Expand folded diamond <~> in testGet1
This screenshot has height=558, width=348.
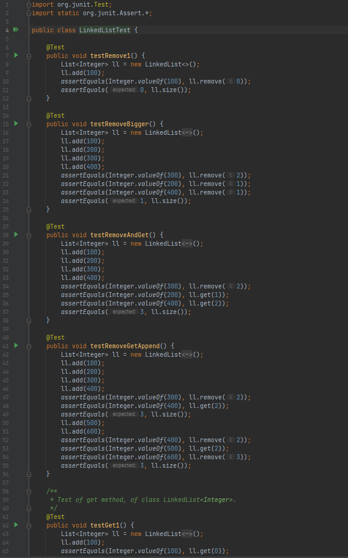187,534
